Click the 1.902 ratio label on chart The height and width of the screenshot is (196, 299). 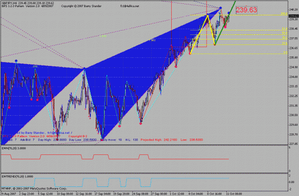coord(152,40)
